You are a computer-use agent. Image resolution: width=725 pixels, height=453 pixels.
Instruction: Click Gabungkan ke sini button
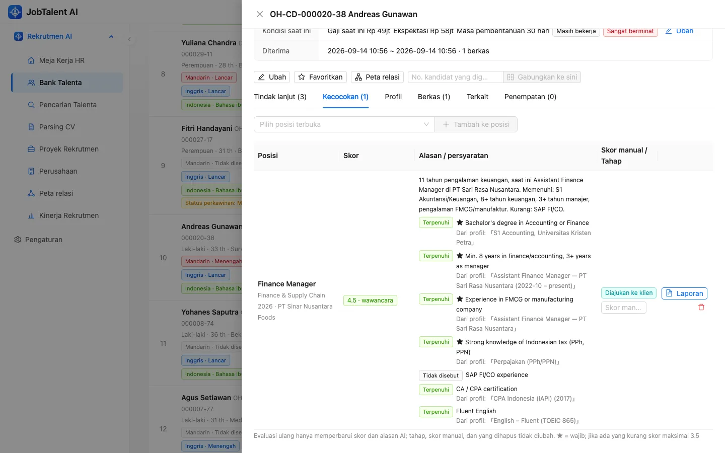click(542, 77)
